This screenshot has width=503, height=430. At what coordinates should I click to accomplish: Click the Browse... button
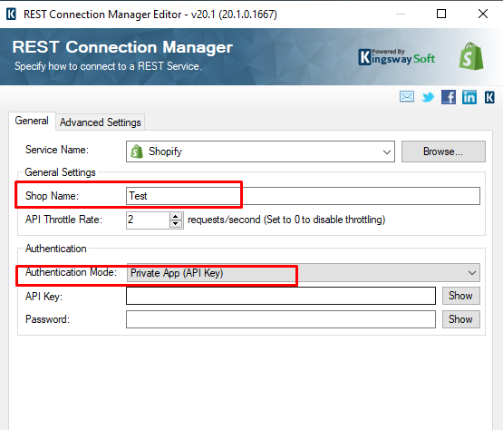tap(443, 151)
